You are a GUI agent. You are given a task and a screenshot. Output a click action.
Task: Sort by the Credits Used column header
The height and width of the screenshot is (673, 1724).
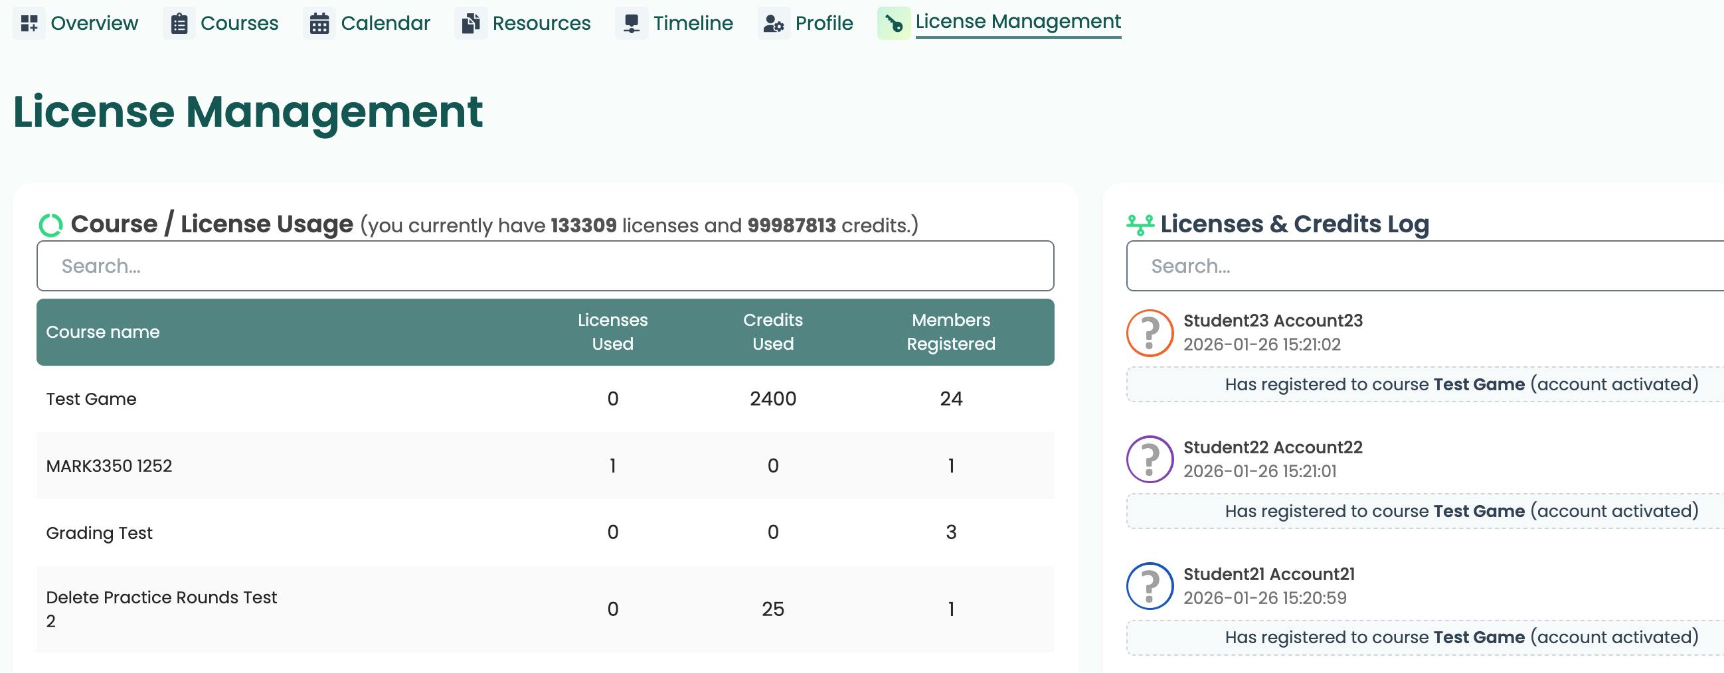pos(772,332)
